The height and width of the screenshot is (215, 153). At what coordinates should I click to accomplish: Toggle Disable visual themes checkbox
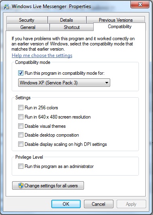(x=21, y=126)
